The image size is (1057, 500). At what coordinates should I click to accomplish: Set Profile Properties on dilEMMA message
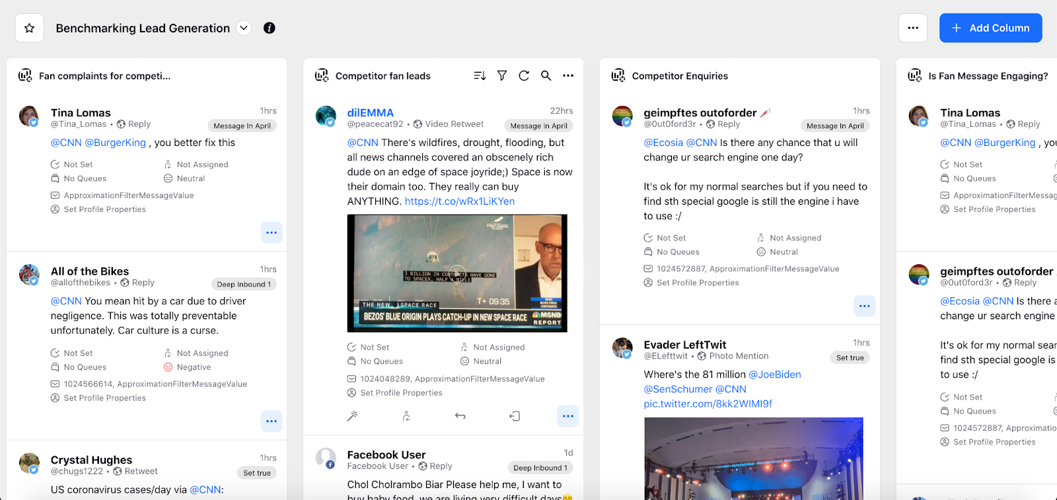coord(395,393)
